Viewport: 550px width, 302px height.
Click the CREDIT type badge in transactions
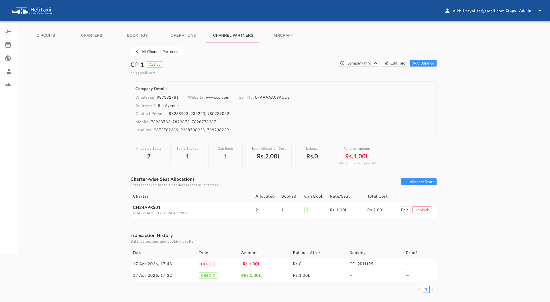click(208, 275)
